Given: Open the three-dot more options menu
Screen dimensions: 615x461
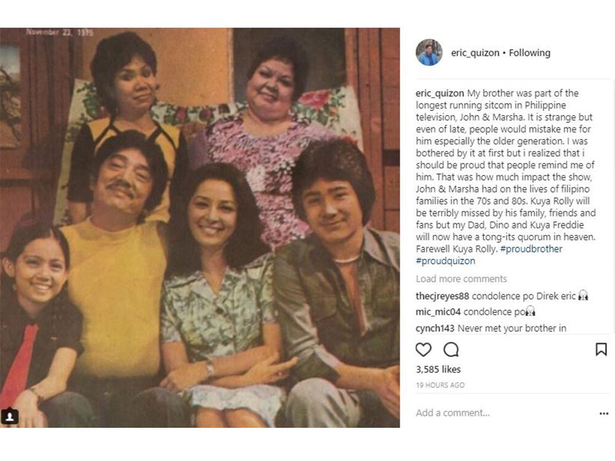Looking at the screenshot, I should (604, 413).
